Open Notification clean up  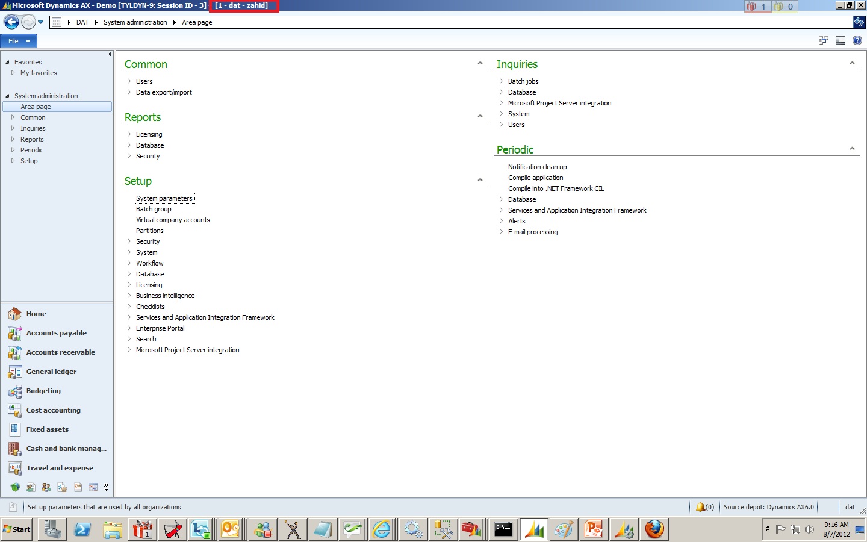click(537, 167)
